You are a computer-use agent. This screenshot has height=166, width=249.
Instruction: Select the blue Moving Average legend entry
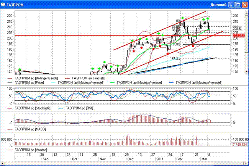coord(195,82)
